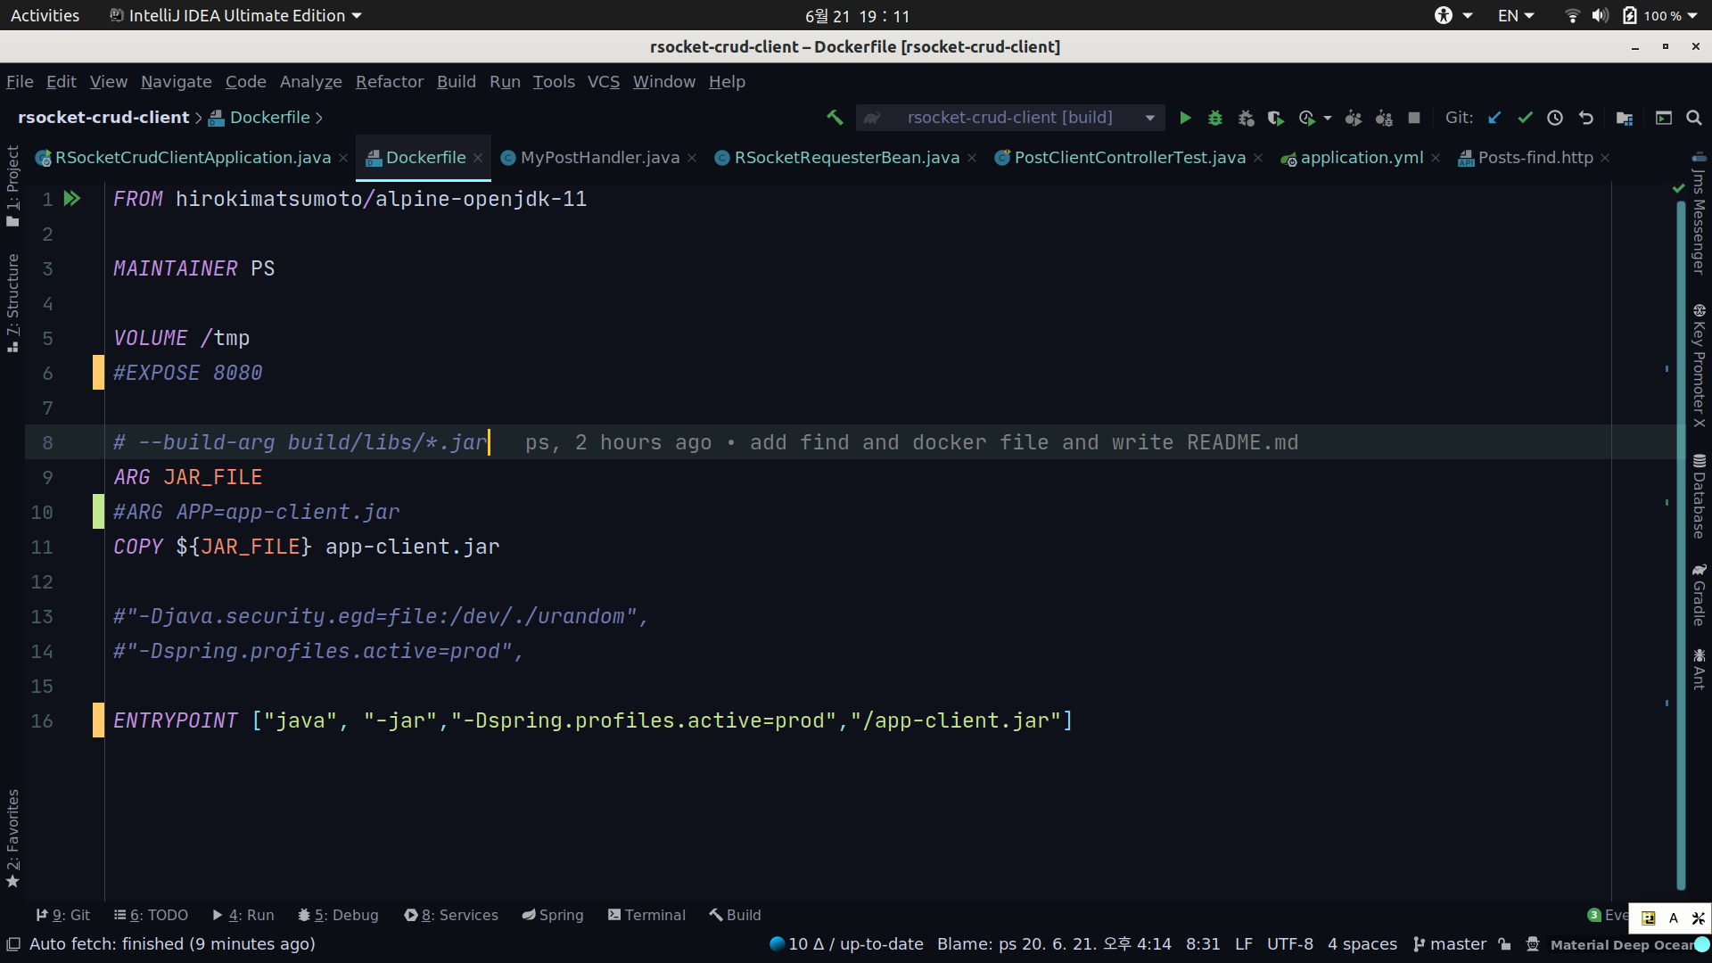This screenshot has height=963, width=1712.
Task: Open the Services tool window button
Action: tap(451, 915)
